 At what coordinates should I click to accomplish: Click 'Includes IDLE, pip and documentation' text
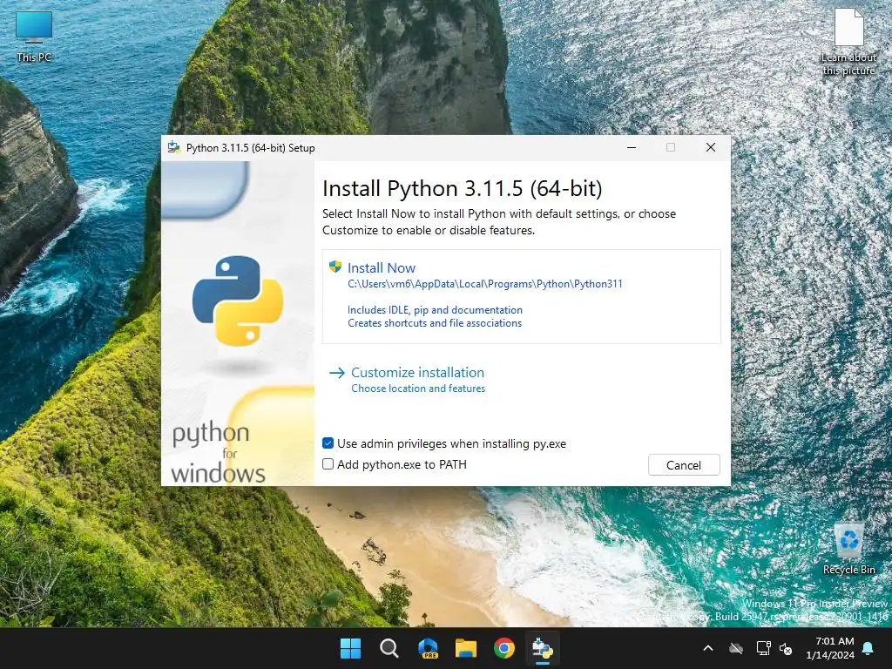click(435, 310)
